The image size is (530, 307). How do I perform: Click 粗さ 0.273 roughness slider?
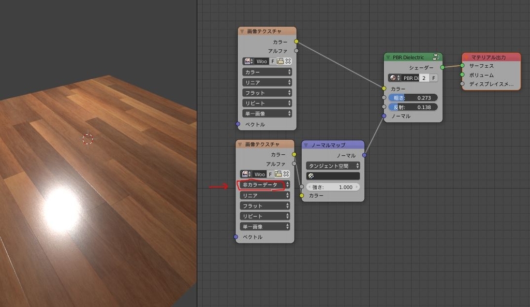(413, 98)
